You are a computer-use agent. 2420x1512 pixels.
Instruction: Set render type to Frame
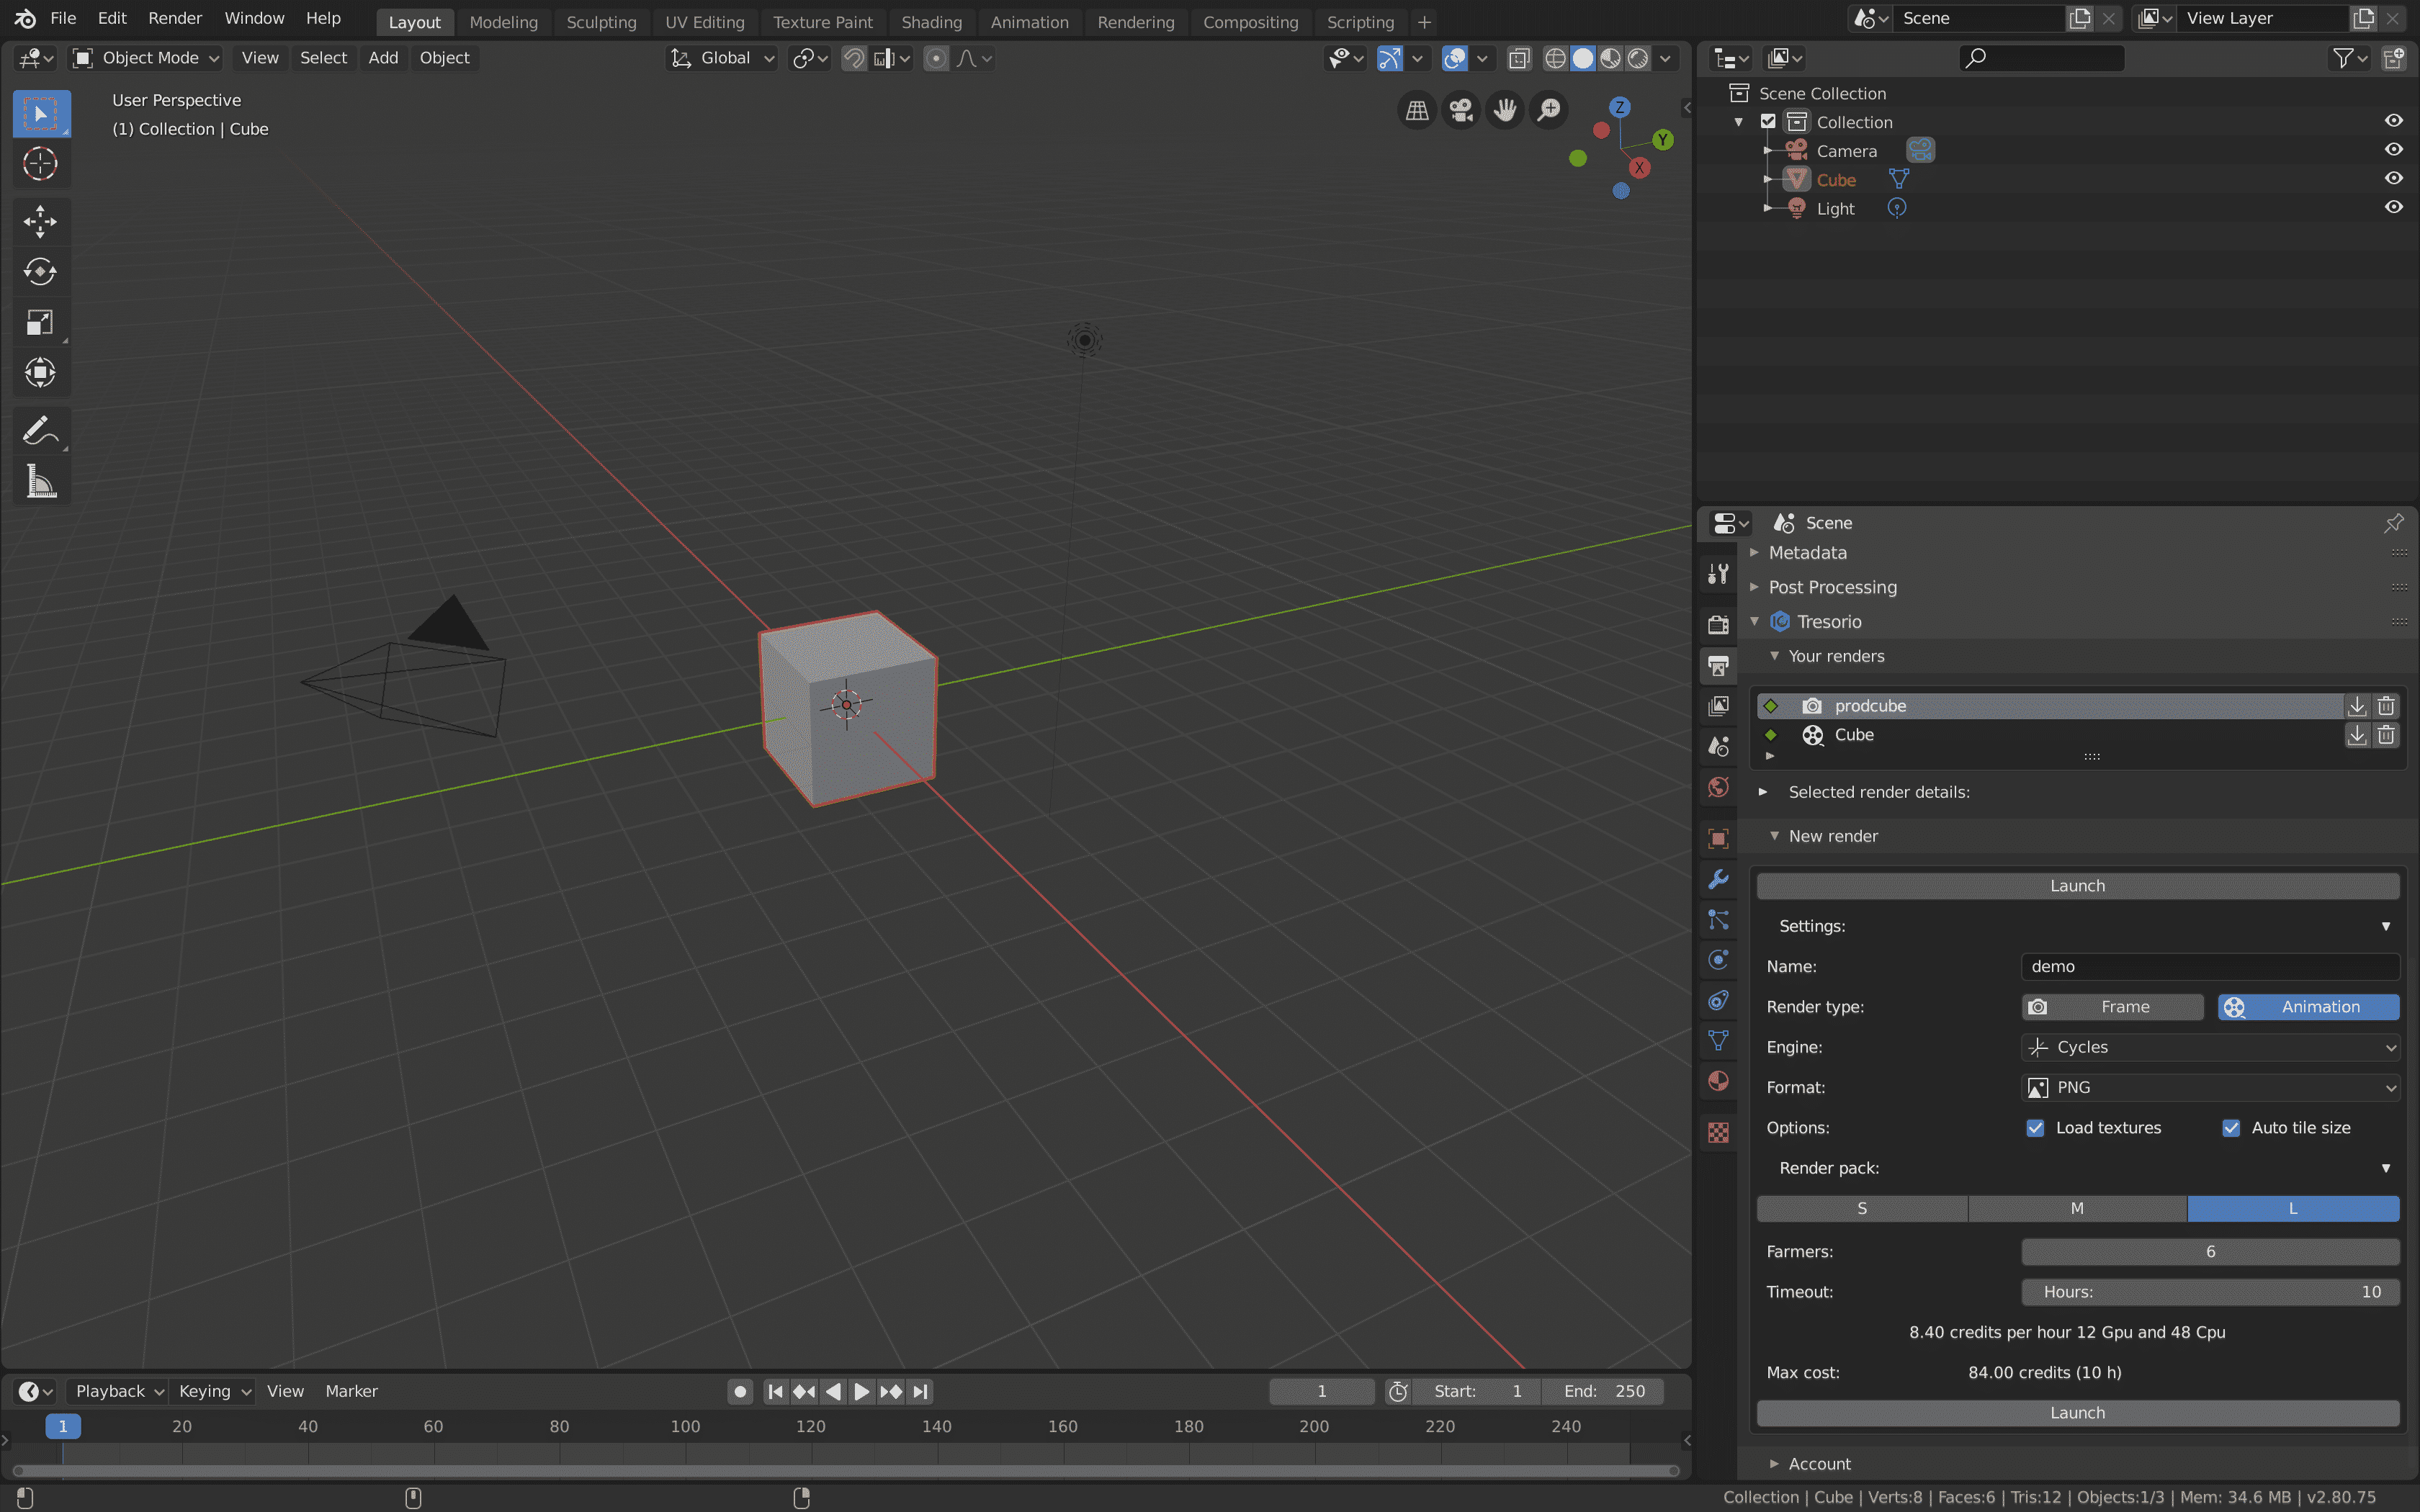tap(2112, 1007)
